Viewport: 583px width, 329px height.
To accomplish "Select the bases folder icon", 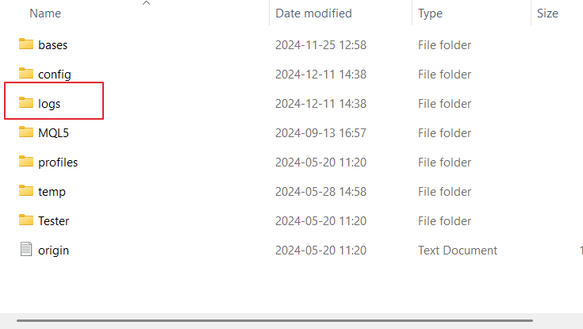I will pos(26,44).
